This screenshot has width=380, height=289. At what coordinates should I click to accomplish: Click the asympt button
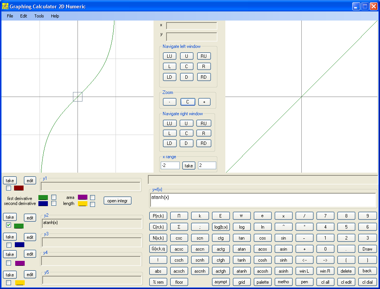(x=221, y=282)
